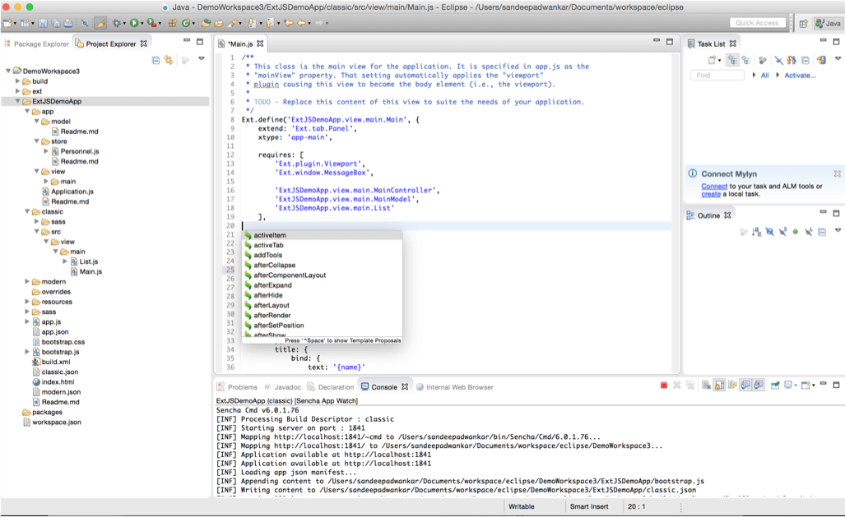Open the Declaration tab
Screen dimensions: 845x517
click(330, 386)
